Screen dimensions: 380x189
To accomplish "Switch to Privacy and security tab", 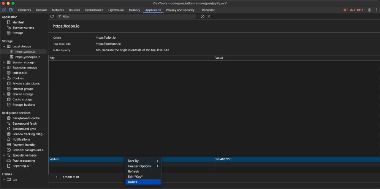I will click(x=180, y=10).
